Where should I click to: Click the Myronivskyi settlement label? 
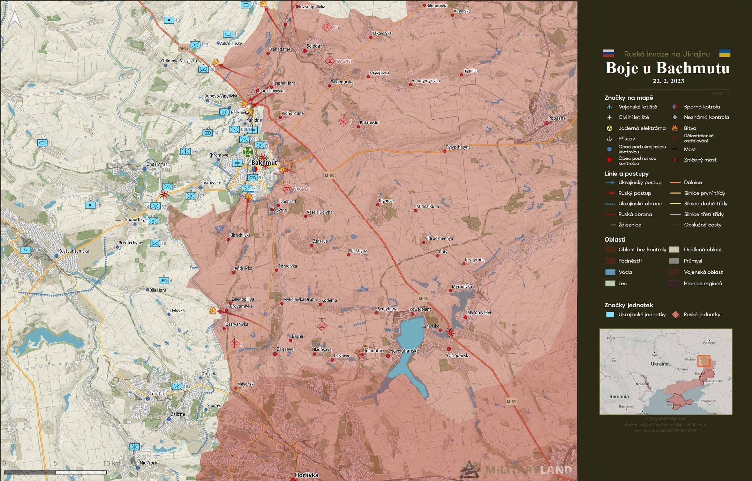[479, 312]
